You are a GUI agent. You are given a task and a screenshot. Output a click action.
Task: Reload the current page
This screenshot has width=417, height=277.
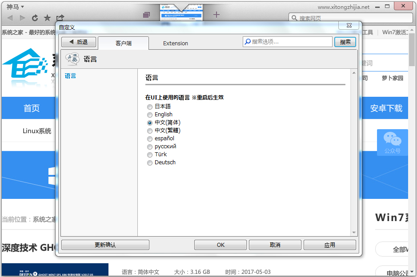coord(35,18)
